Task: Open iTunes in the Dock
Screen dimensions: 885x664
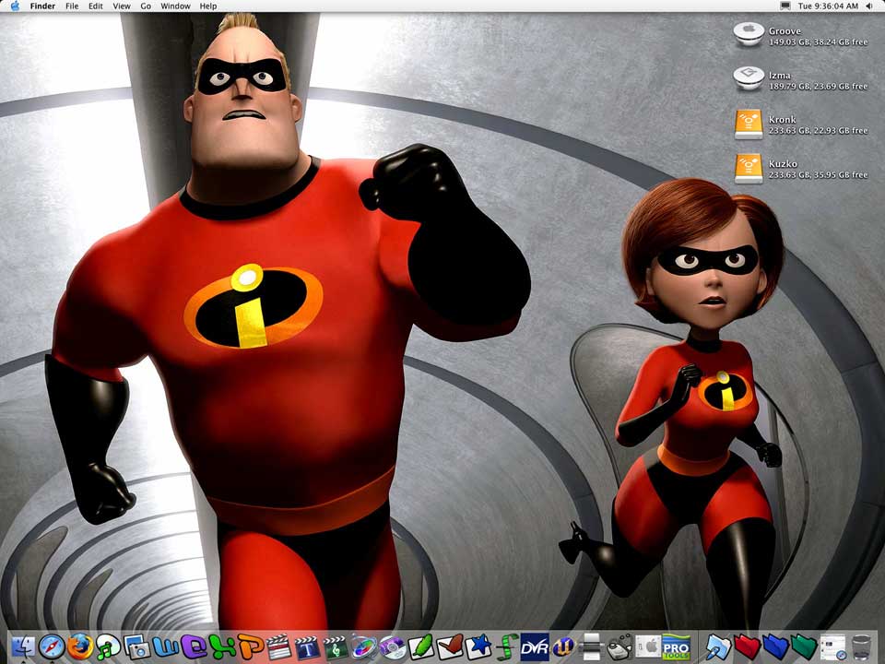Action: pyautogui.click(x=109, y=646)
